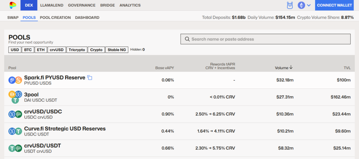Click the $100m TVL cell
Viewport: 359px width, 159px height.
click(344, 80)
